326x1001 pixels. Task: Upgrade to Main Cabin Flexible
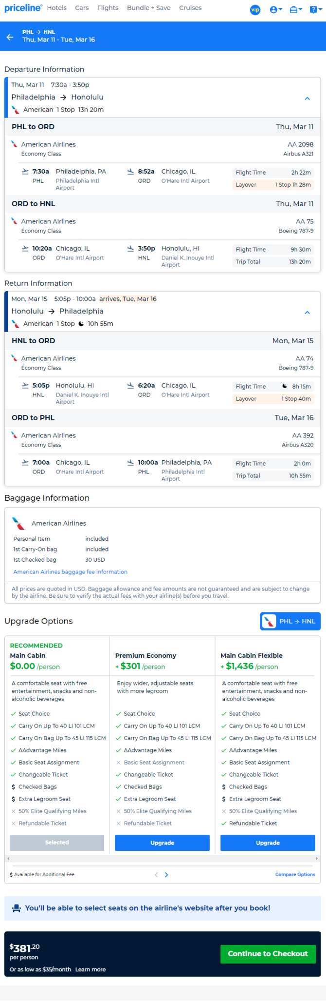tap(268, 843)
